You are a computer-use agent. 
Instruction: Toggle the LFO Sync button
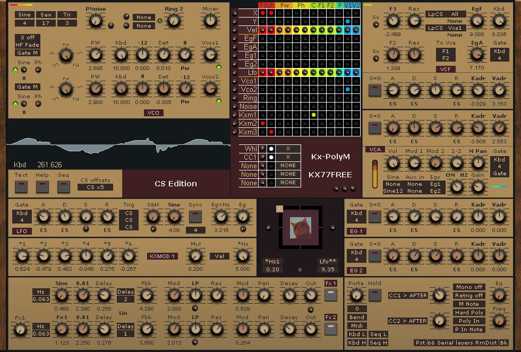coord(195,217)
